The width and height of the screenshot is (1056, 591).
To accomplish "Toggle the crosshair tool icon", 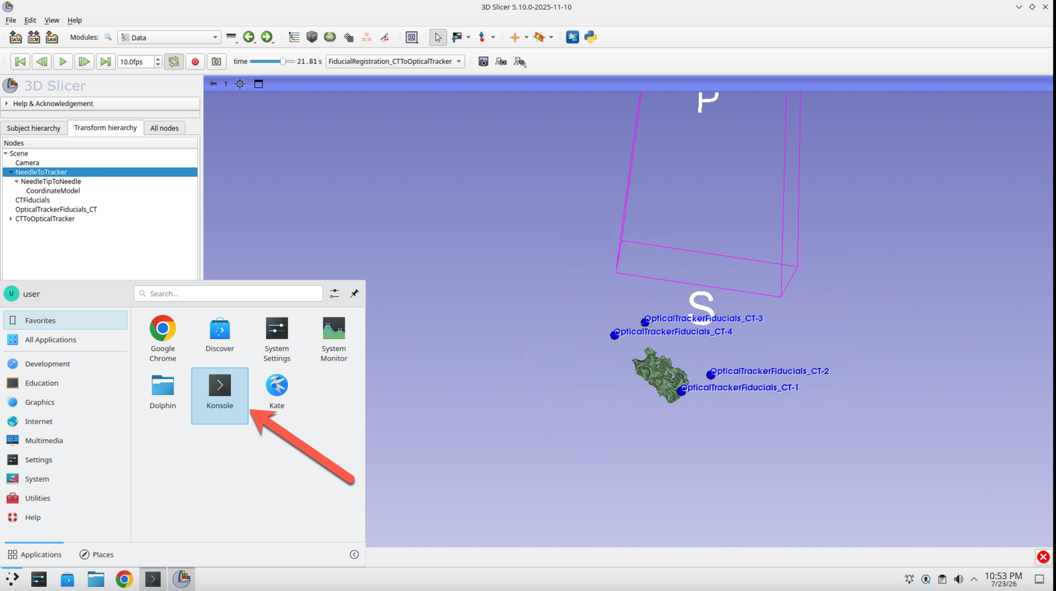I will coord(515,37).
